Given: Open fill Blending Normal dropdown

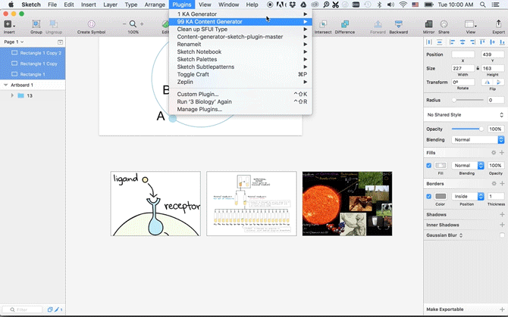Looking at the screenshot, I should (468, 166).
